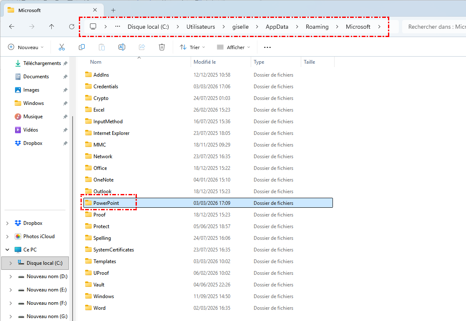Open the Trier sort dropdown
Image resolution: width=466 pixels, height=321 pixels.
(190, 47)
